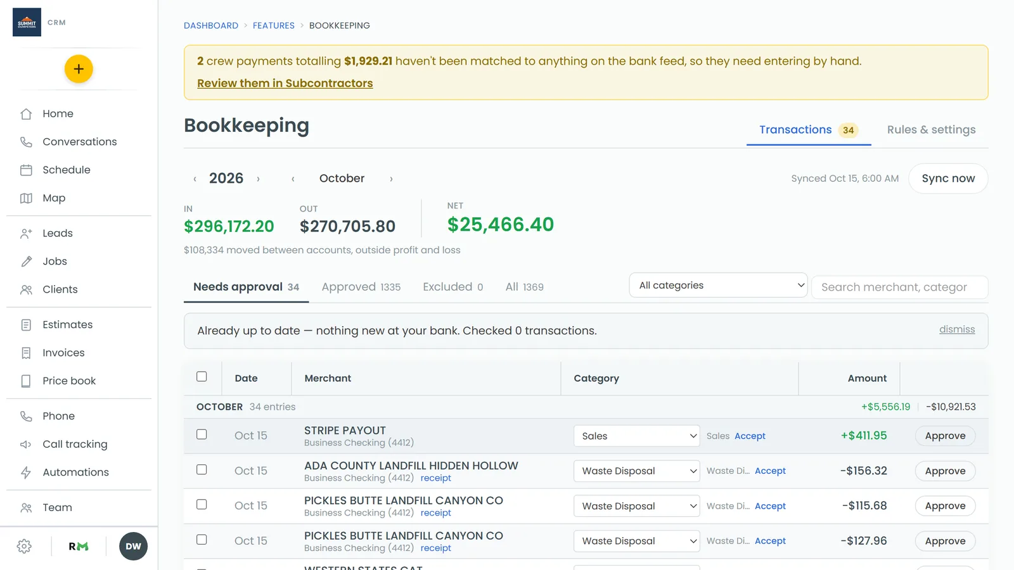Open the Approved 1335 tab
Screen dimensions: 1014x570
coord(361,287)
